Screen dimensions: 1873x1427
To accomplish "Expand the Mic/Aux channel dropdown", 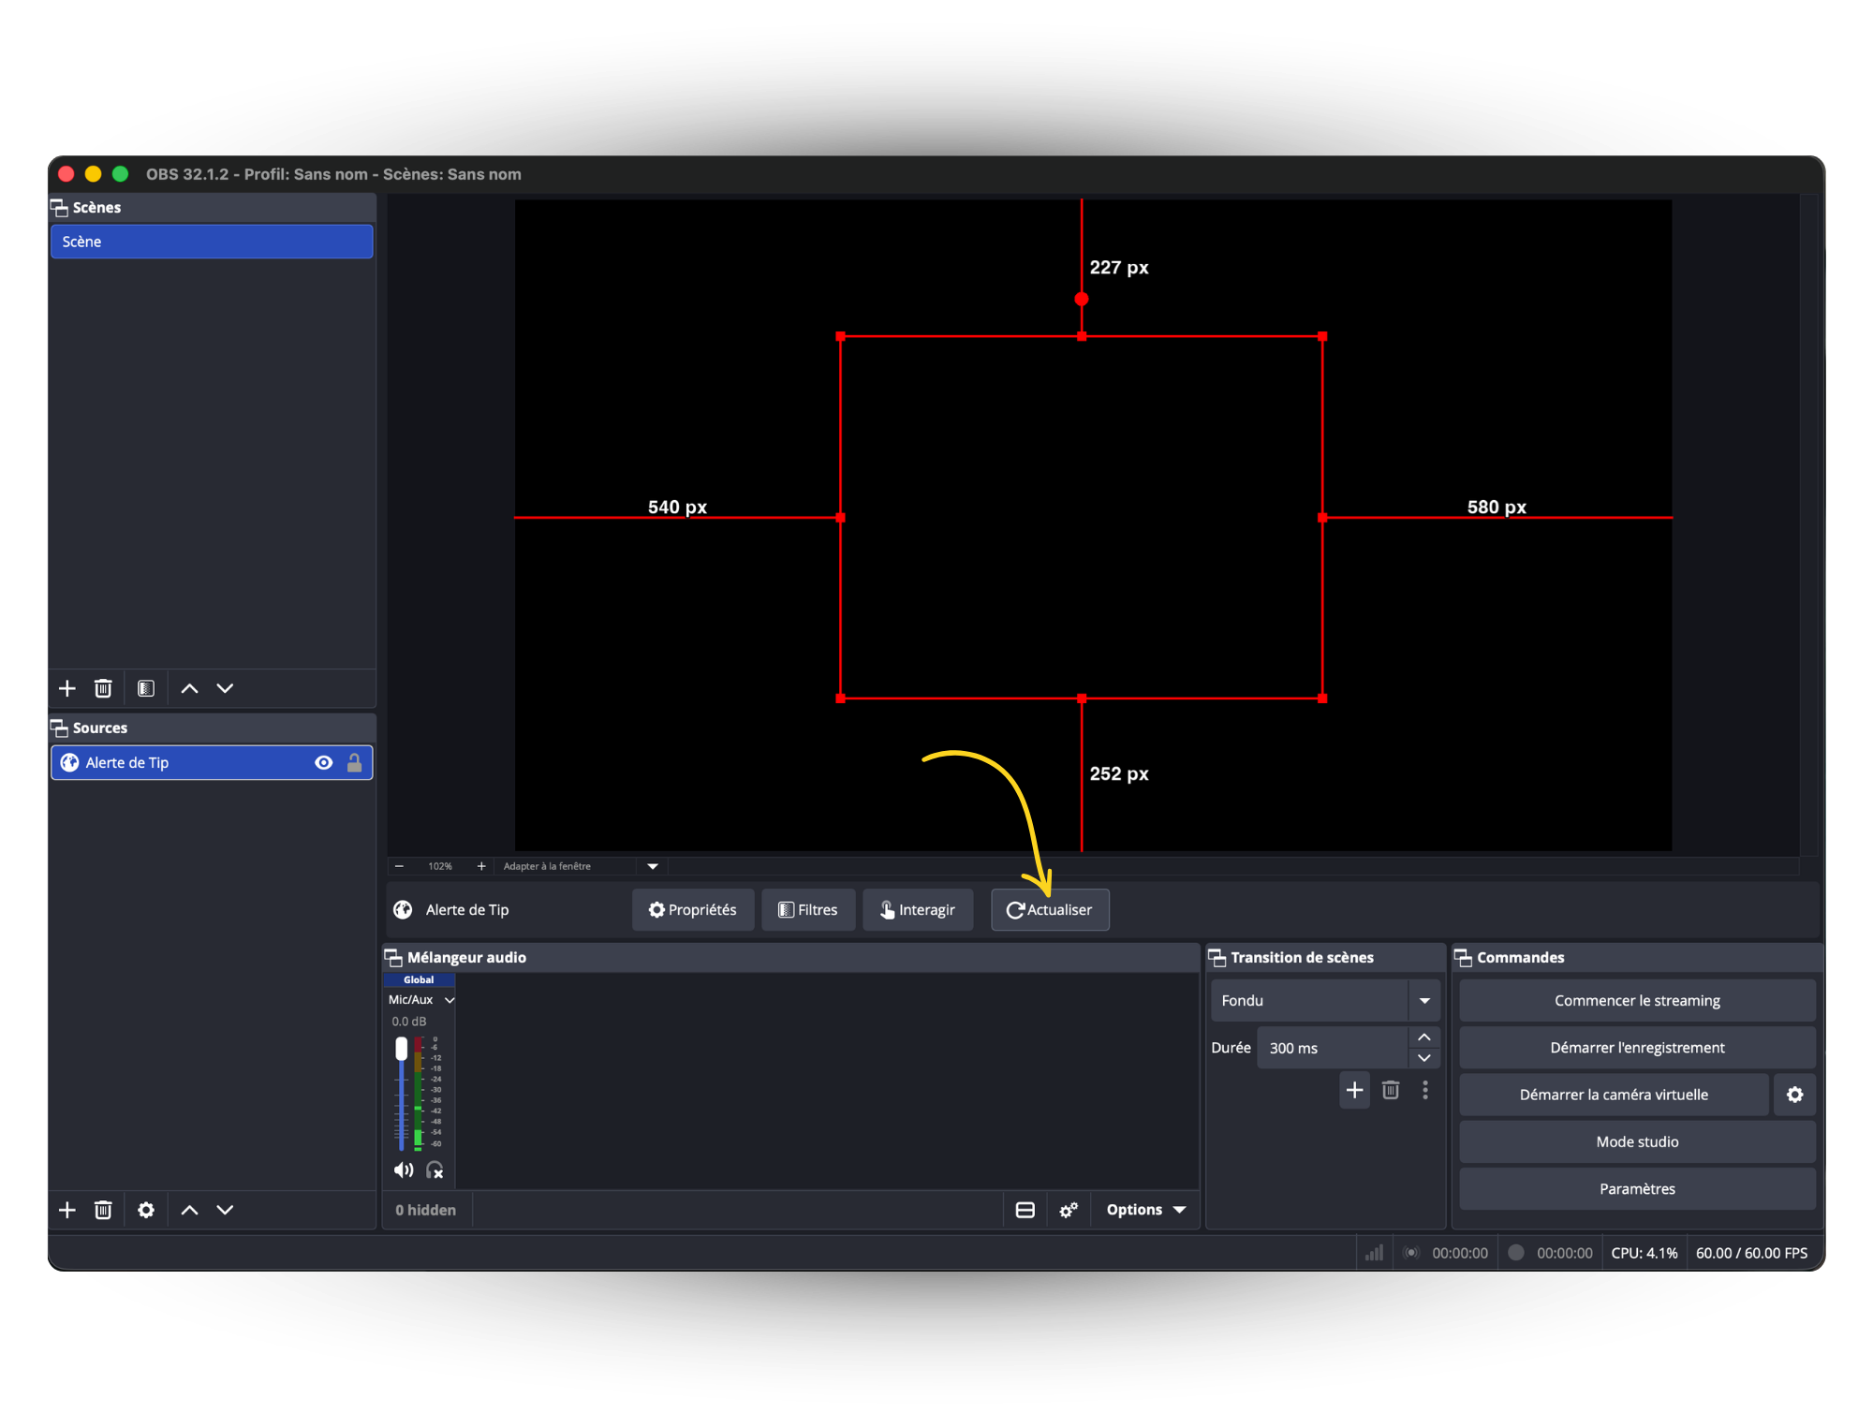I will 450,1000.
